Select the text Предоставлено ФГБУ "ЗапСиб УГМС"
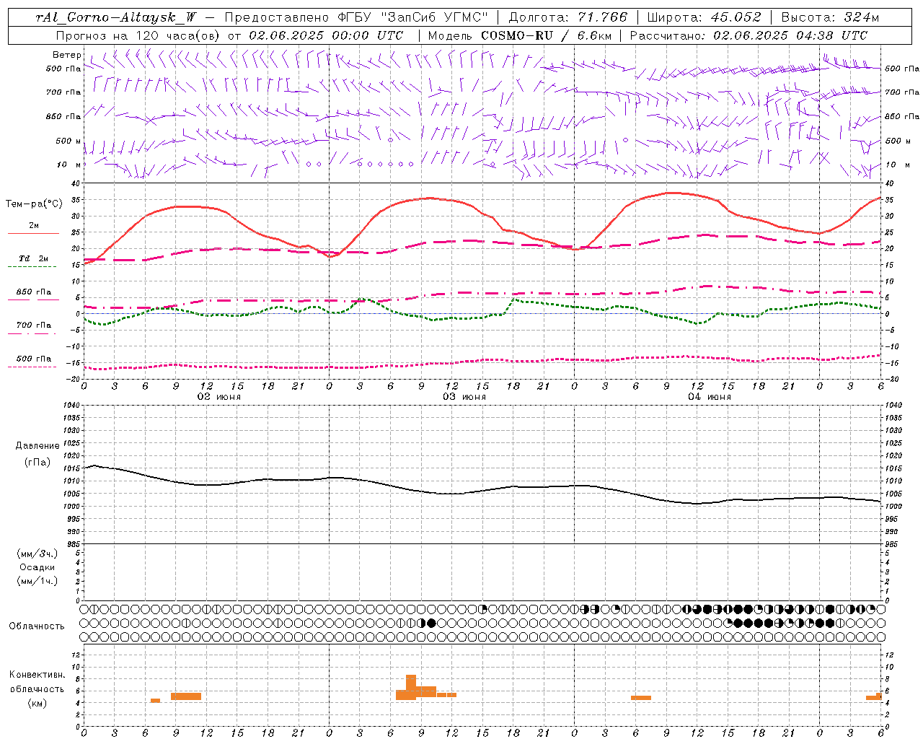 pos(356,17)
